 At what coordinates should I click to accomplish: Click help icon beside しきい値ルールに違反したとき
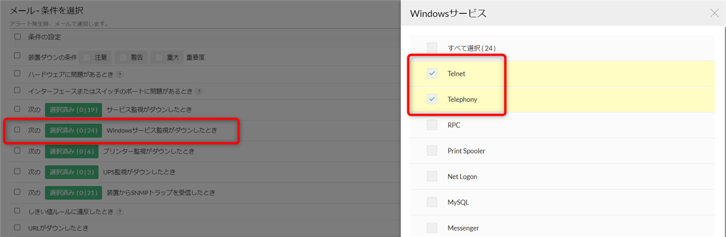pyautogui.click(x=119, y=211)
